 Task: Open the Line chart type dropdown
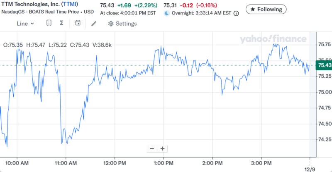coord(25,24)
